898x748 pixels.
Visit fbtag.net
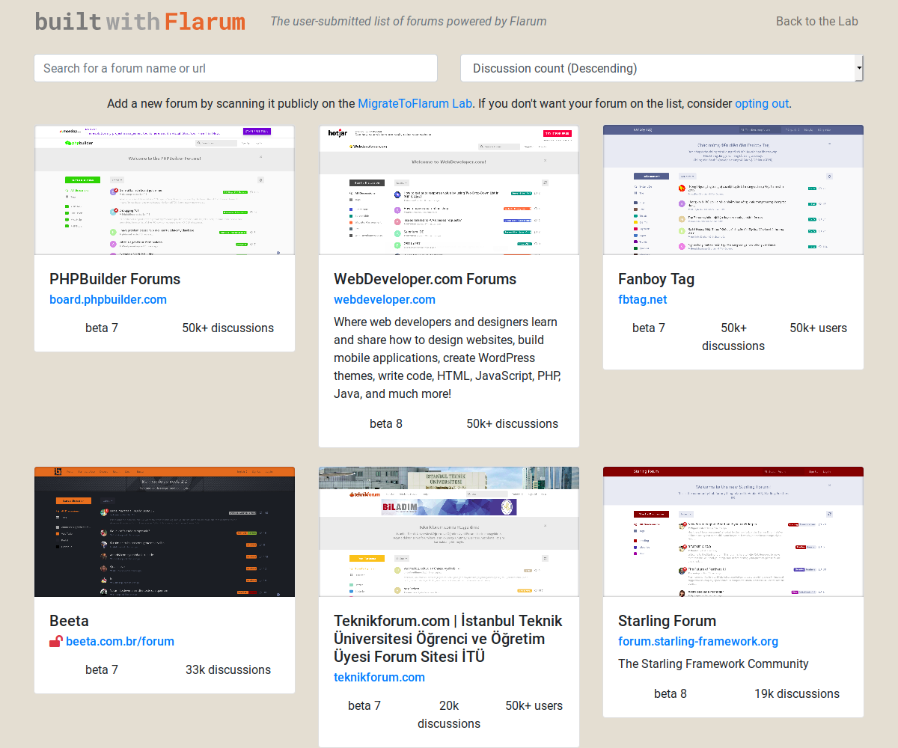[642, 299]
